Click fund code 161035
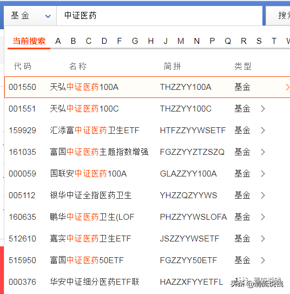 (x=22, y=152)
